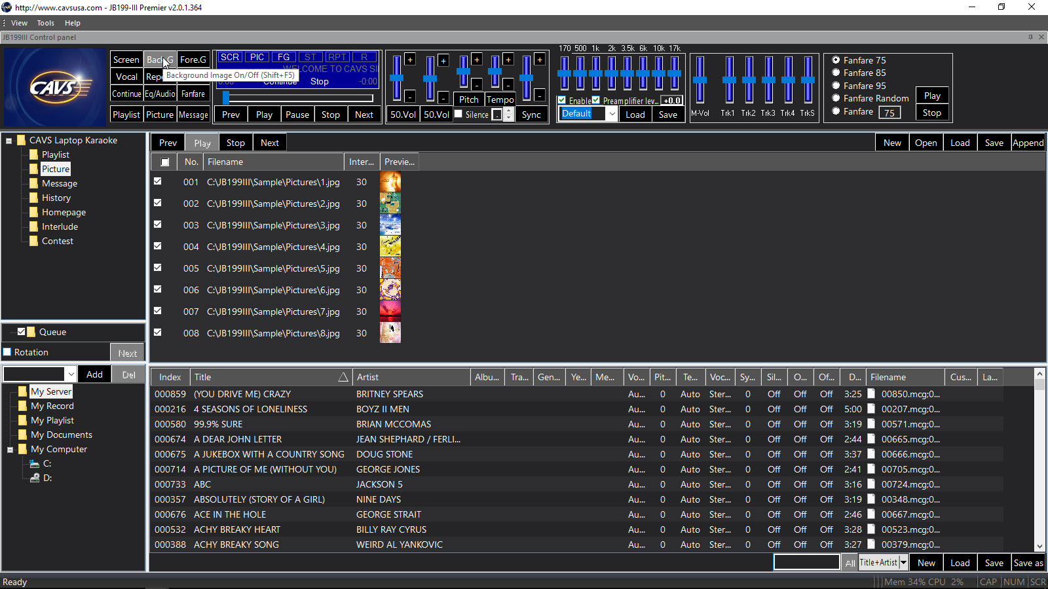1048x589 pixels.
Task: Click the D: drive icon
Action: (x=35, y=478)
